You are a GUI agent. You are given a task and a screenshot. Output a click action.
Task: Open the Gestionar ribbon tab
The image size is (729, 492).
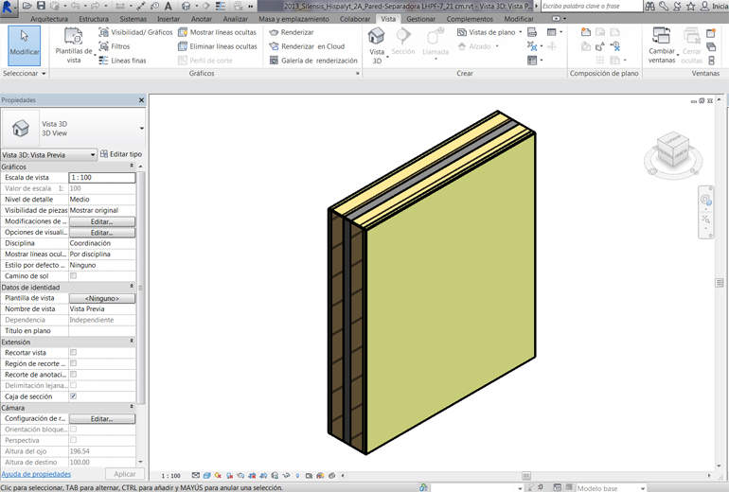(x=421, y=19)
